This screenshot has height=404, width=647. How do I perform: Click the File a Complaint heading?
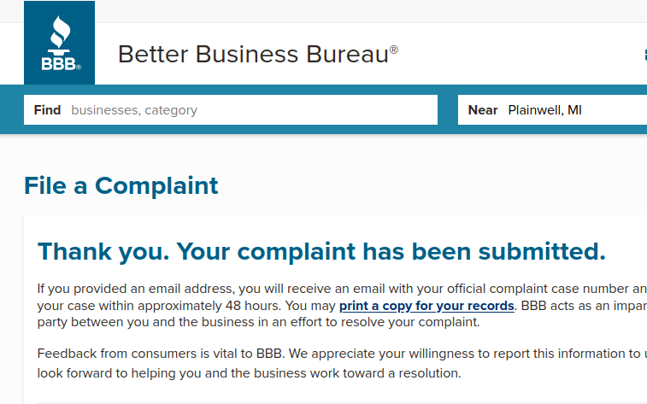tap(121, 185)
